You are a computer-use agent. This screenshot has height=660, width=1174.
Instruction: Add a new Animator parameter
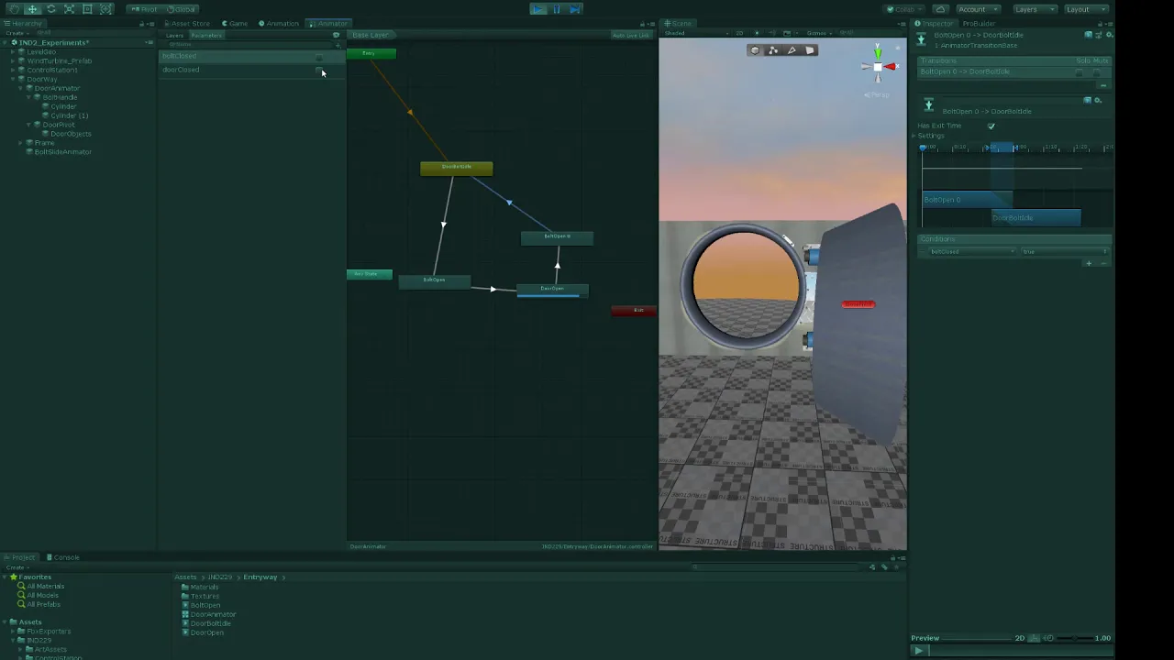(x=338, y=44)
